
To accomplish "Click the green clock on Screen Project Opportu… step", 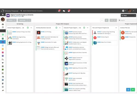I will (28, 28).
